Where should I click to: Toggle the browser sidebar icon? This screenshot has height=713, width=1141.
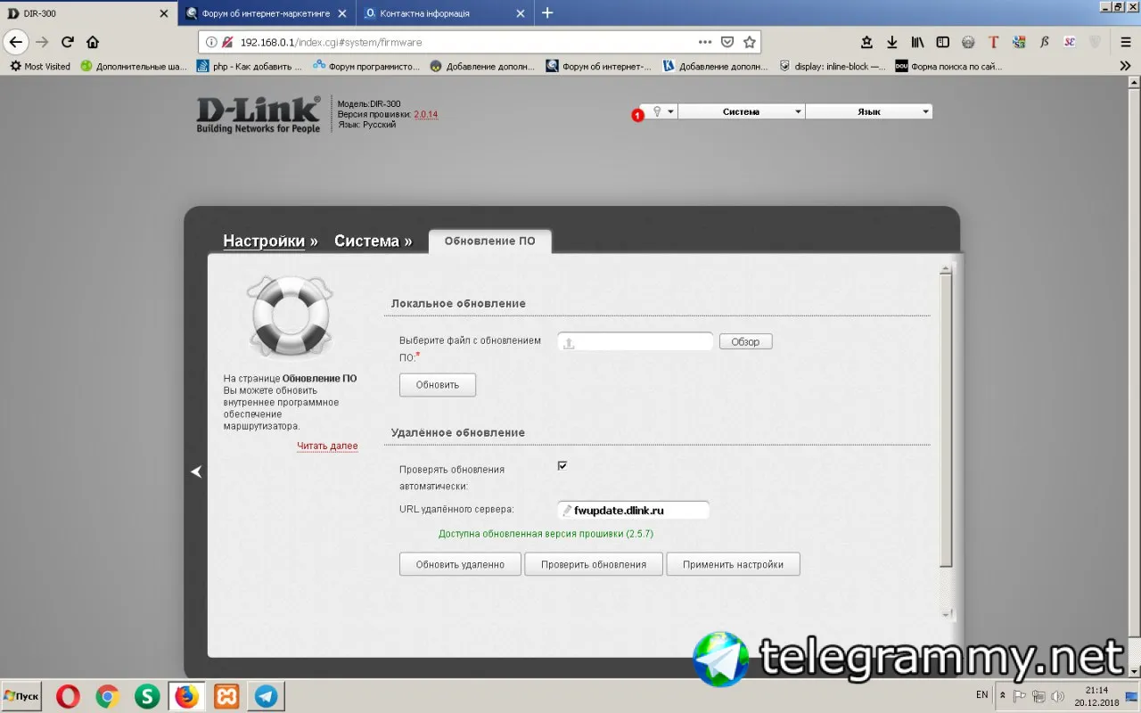tap(943, 42)
